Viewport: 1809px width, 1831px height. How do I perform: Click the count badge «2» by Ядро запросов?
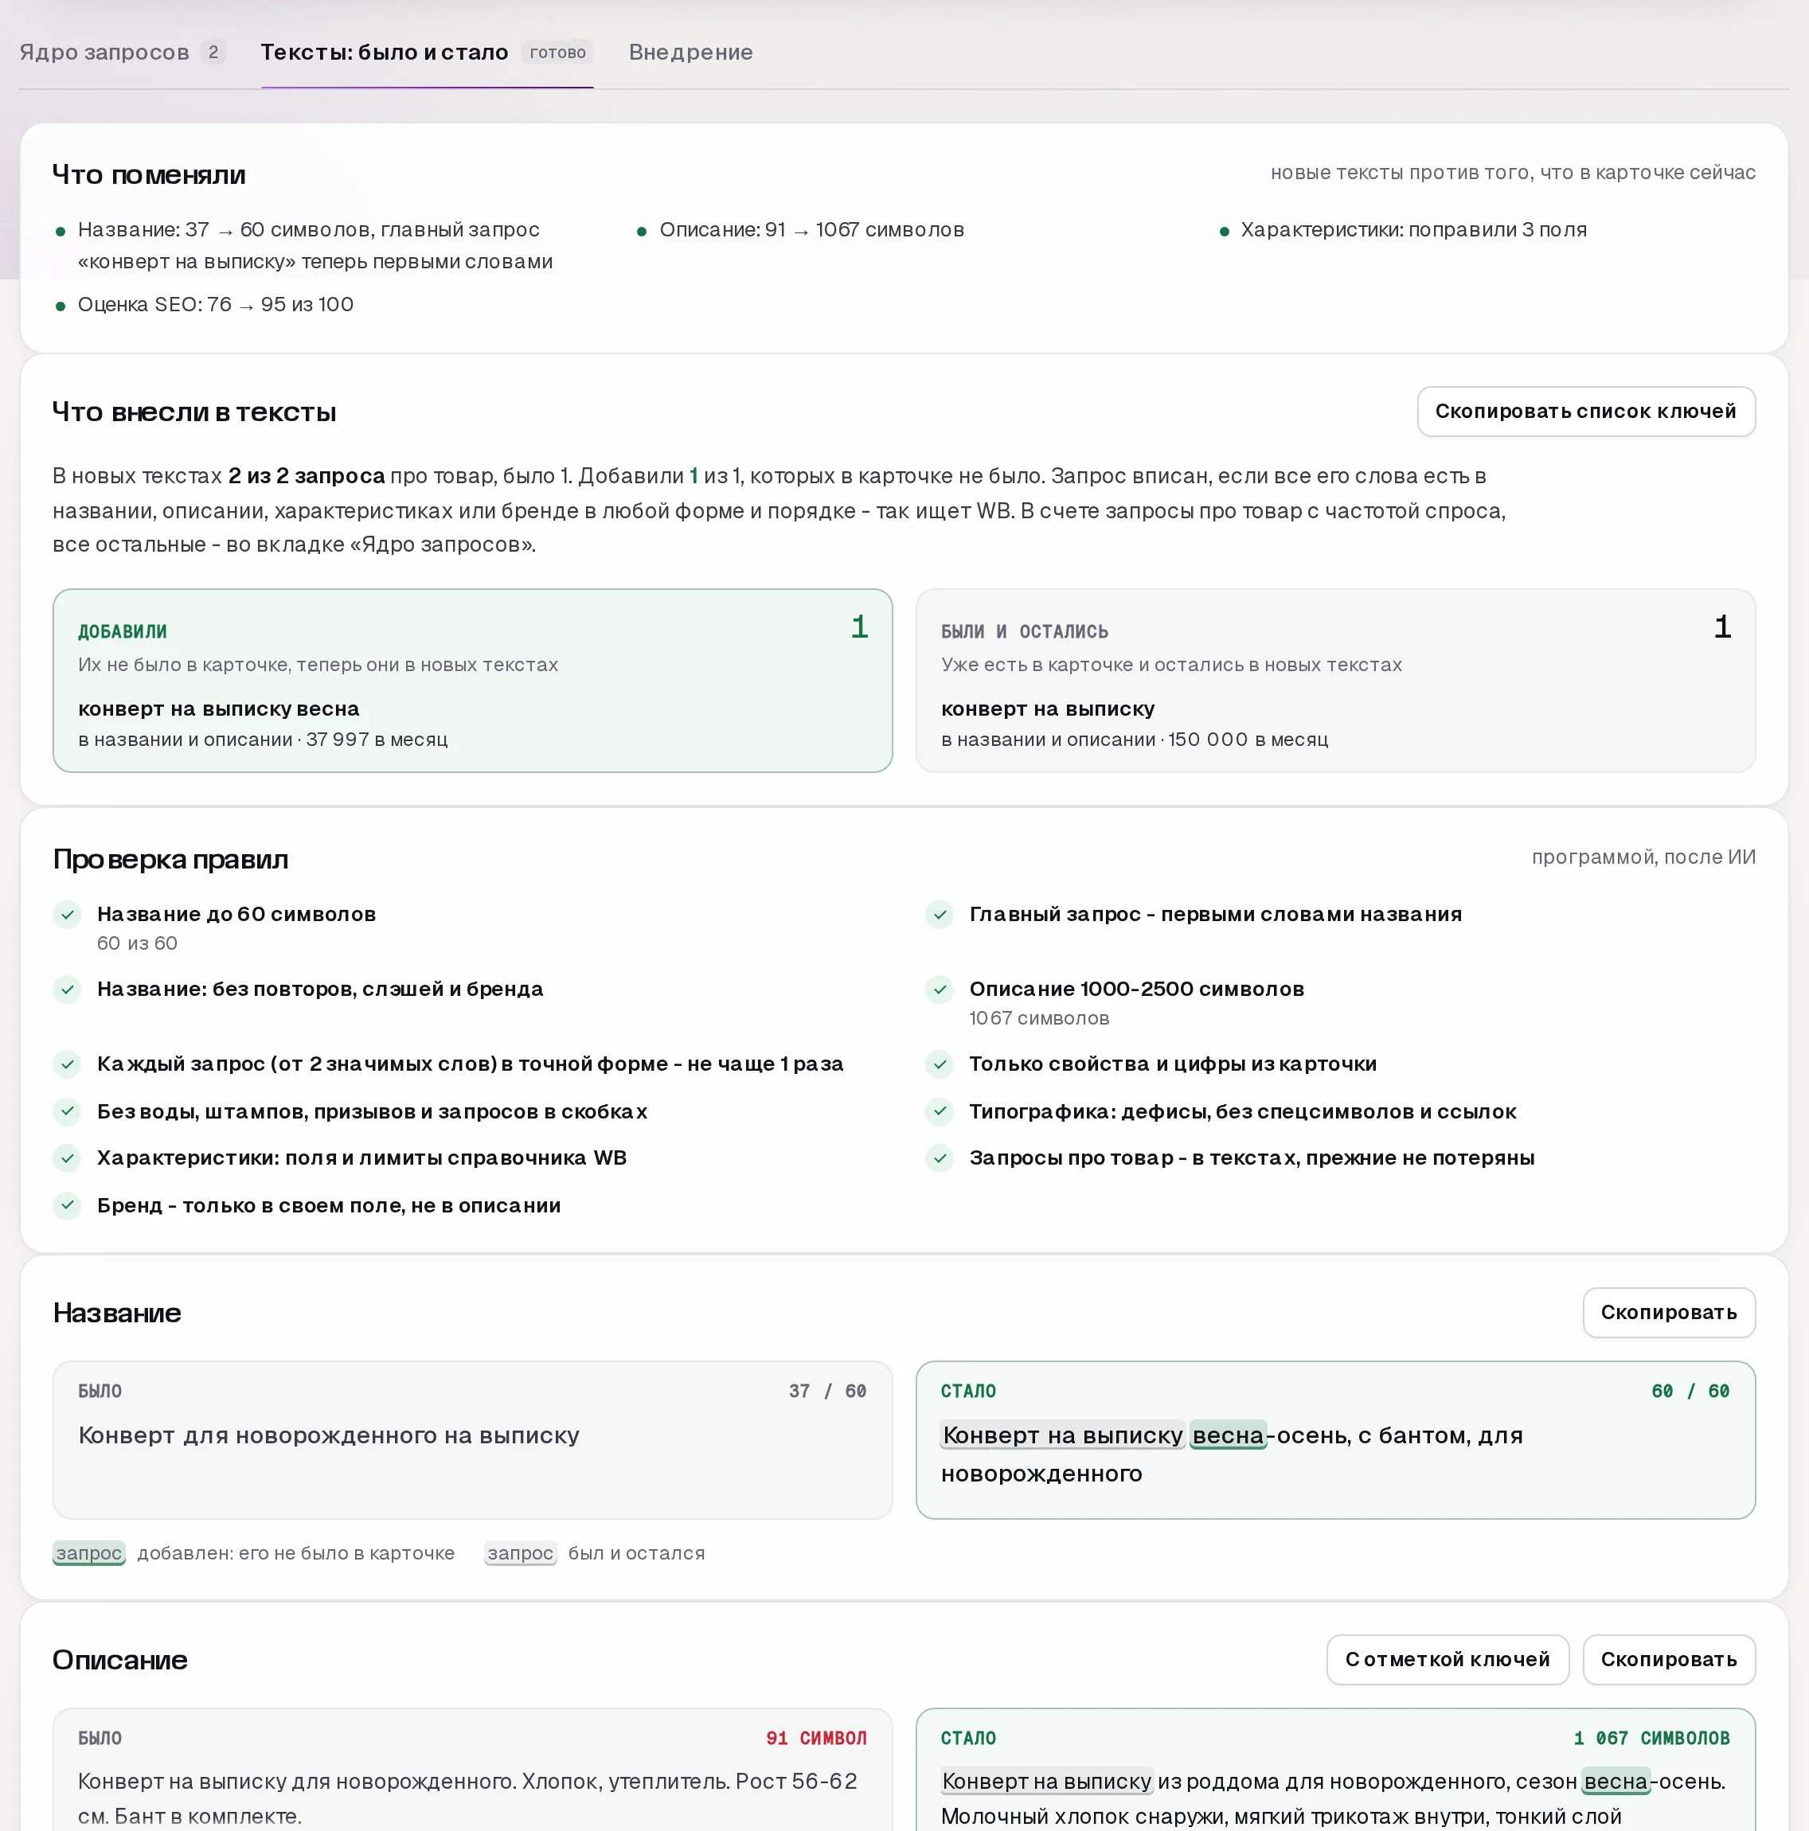(213, 52)
